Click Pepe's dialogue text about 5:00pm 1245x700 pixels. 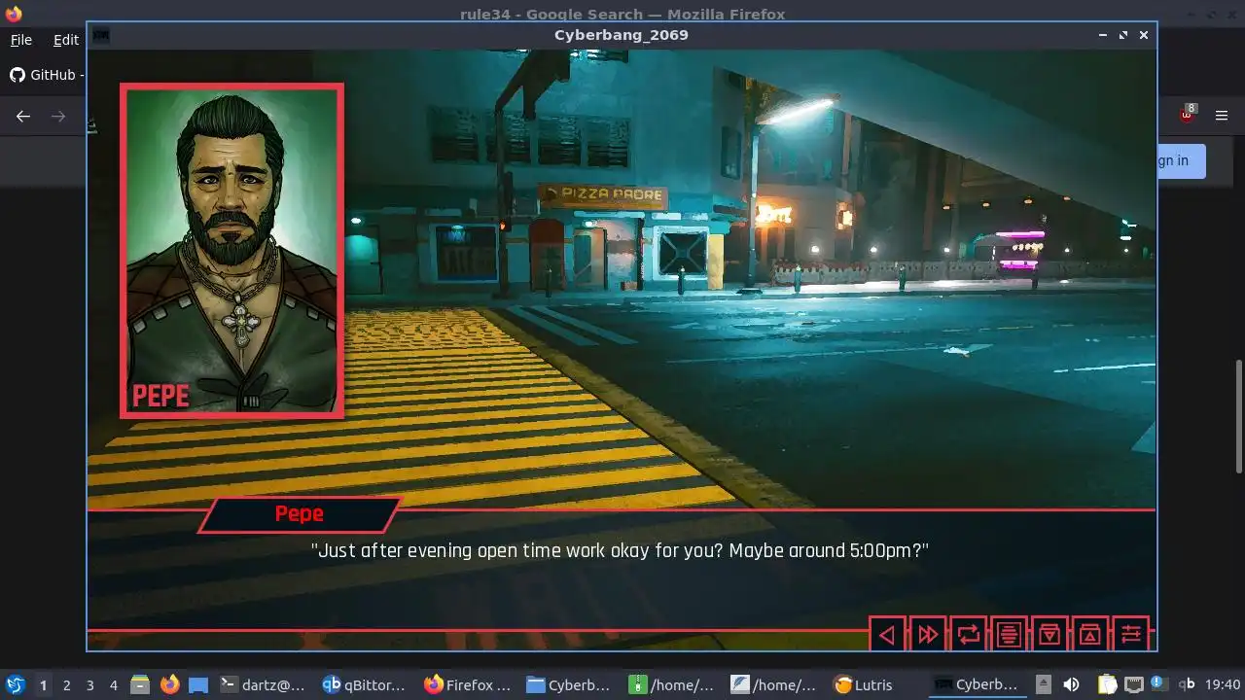tap(621, 550)
